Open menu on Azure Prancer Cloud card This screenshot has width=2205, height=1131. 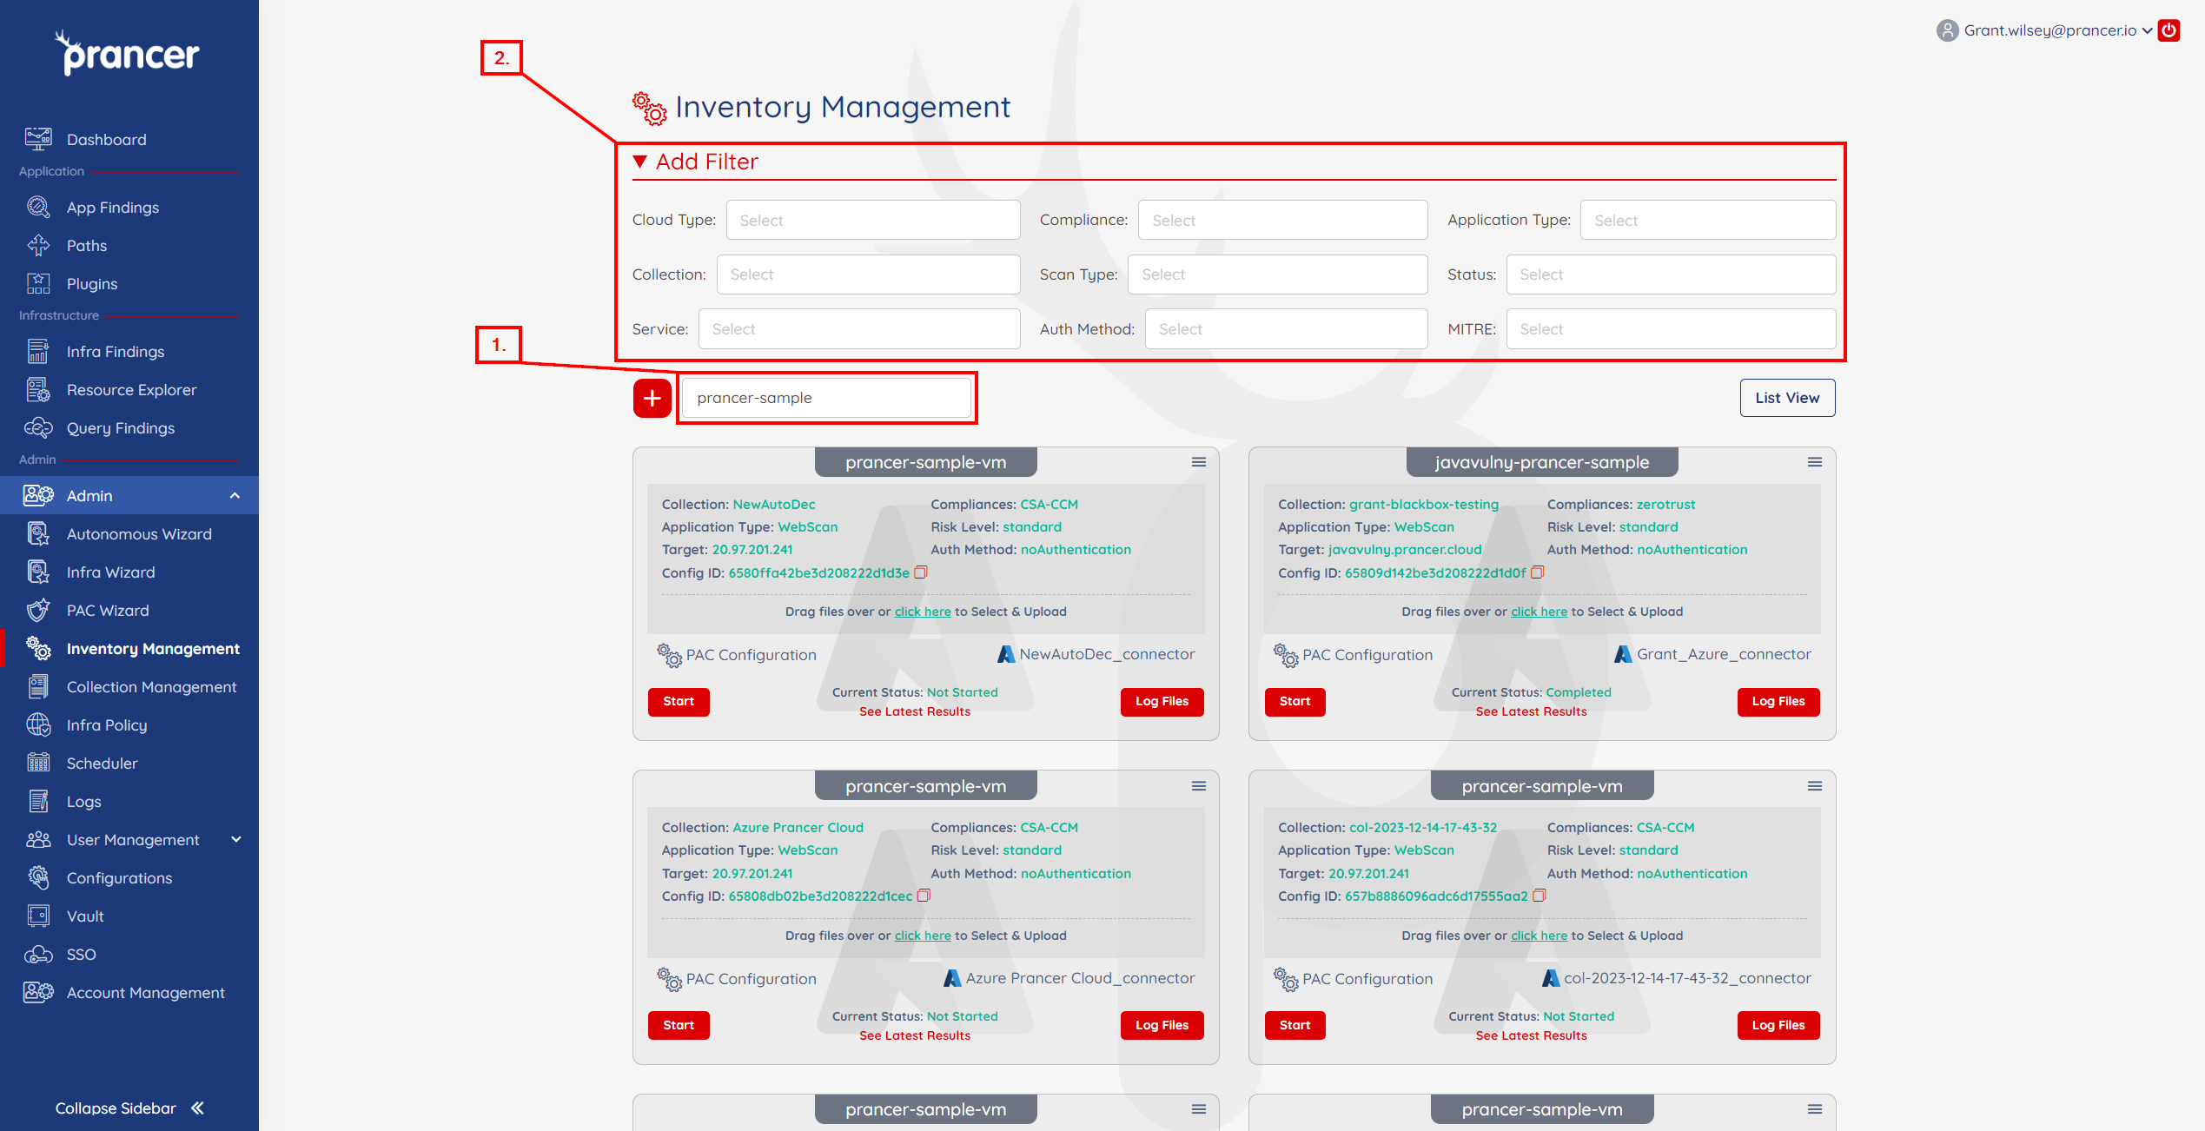(x=1199, y=786)
